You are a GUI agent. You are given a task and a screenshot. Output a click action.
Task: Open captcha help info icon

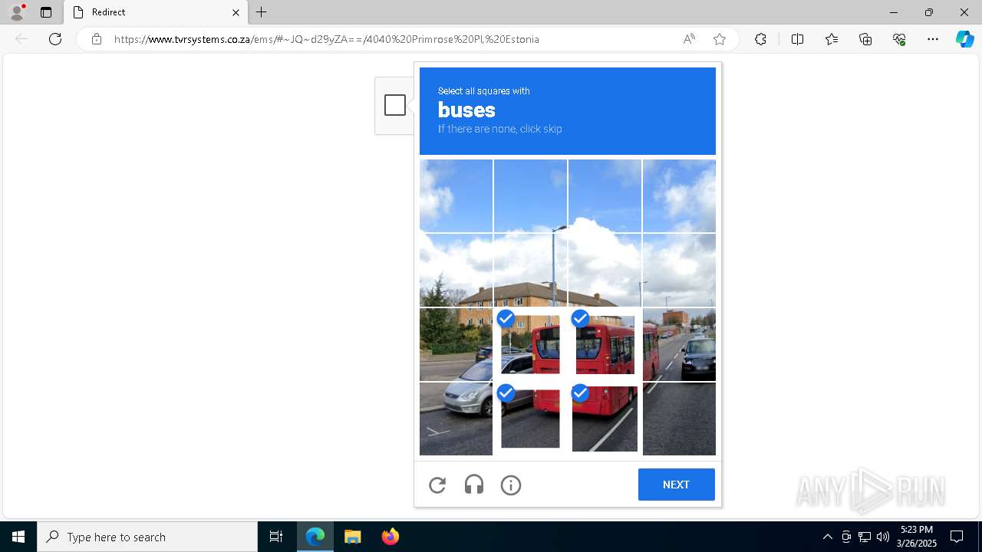pyautogui.click(x=511, y=485)
